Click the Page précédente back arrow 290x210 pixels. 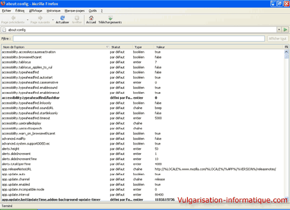pyautogui.click(x=13, y=18)
